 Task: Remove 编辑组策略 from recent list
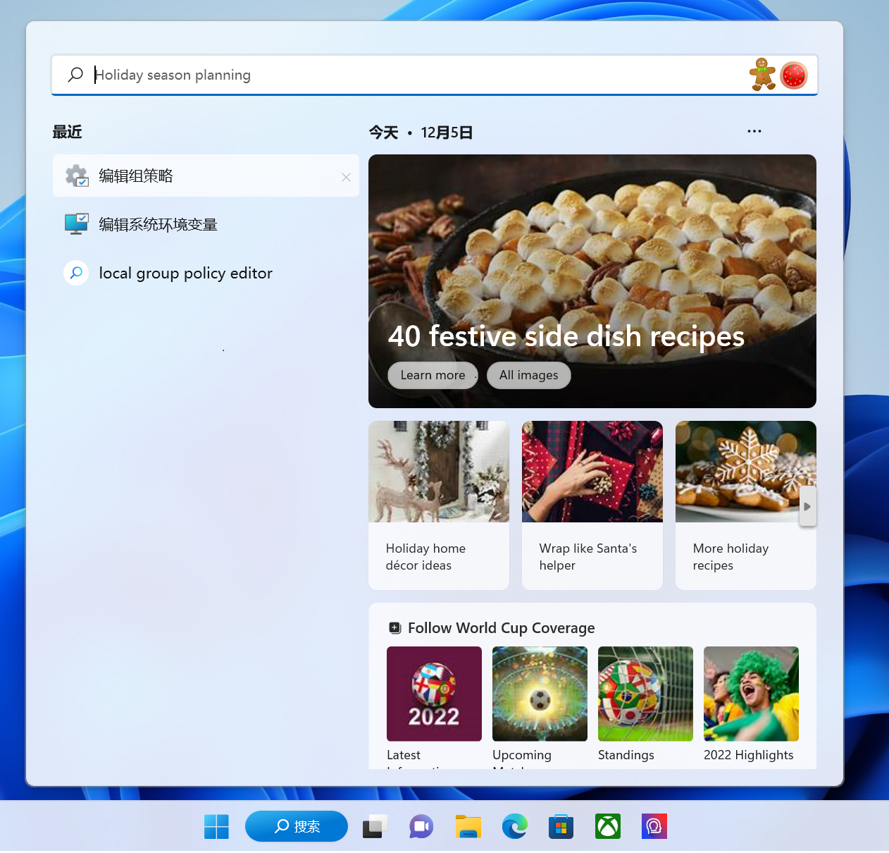tap(346, 177)
